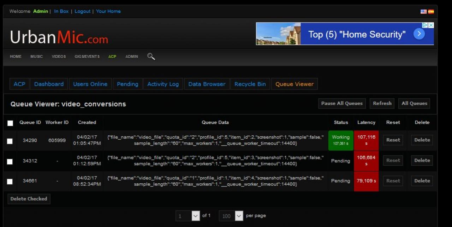This screenshot has height=227, width=452.
Task: Click the green Working status cell
Action: pyautogui.click(x=341, y=140)
